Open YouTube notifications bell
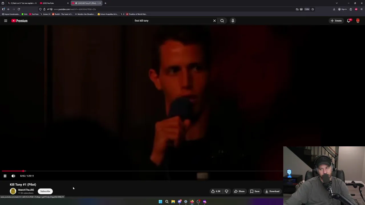Image resolution: width=365 pixels, height=205 pixels. click(349, 20)
